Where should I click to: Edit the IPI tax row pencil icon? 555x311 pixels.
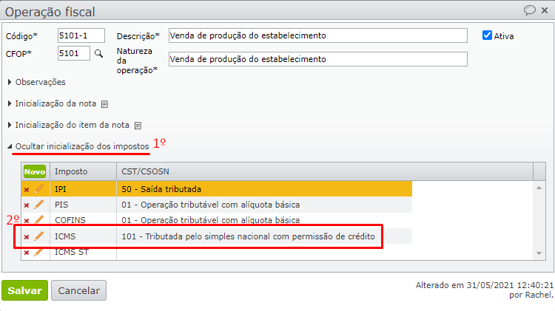click(x=39, y=189)
